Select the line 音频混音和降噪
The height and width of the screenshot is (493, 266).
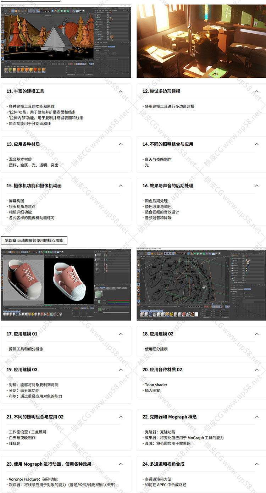tap(157, 218)
